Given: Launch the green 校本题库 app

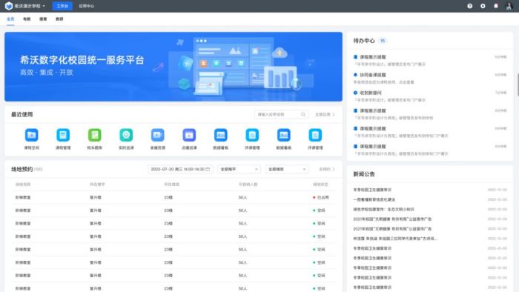Looking at the screenshot, I should [x=95, y=135].
